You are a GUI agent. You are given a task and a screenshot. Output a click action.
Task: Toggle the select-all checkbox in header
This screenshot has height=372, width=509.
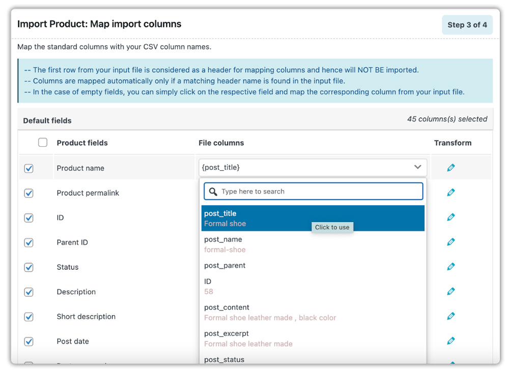(43, 143)
